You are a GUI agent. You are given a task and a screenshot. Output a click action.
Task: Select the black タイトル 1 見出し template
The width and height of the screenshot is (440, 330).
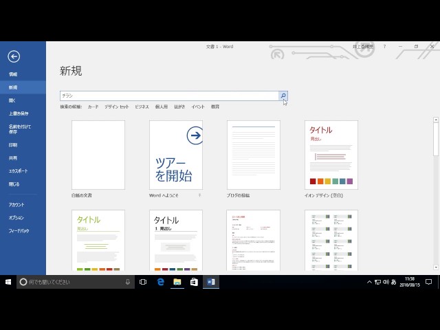[x=176, y=240]
